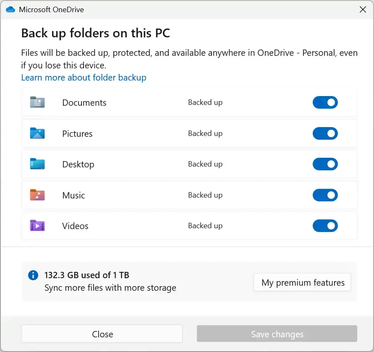Disable the Pictures backup toggle
The image size is (374, 352).
pyautogui.click(x=325, y=133)
